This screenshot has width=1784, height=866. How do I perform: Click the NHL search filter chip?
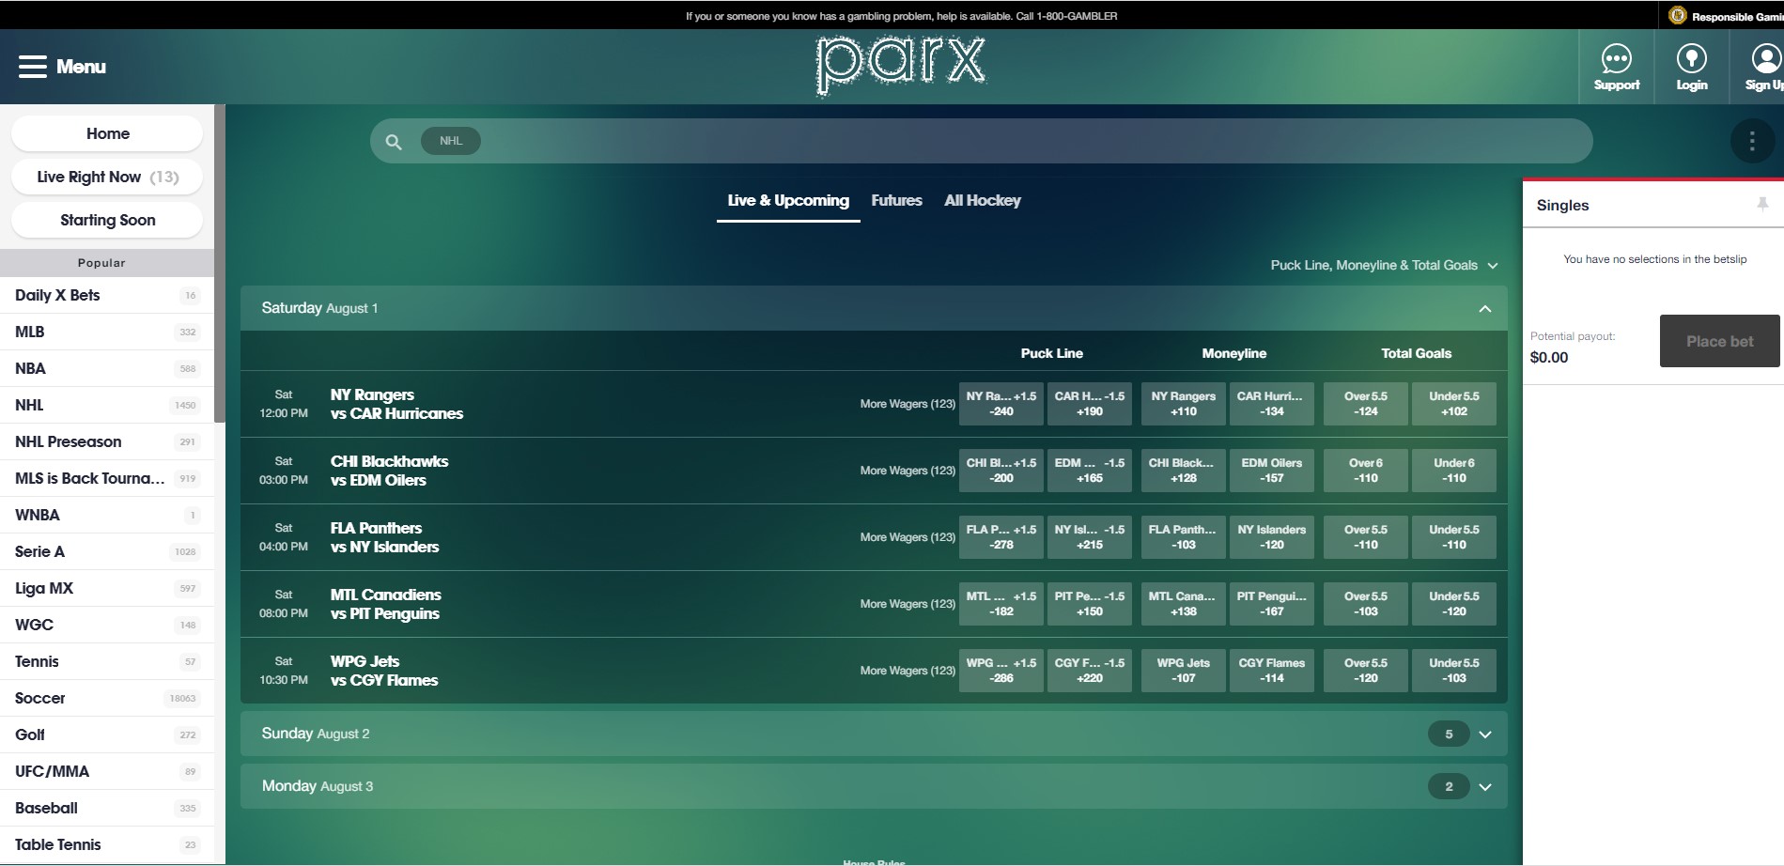click(451, 141)
